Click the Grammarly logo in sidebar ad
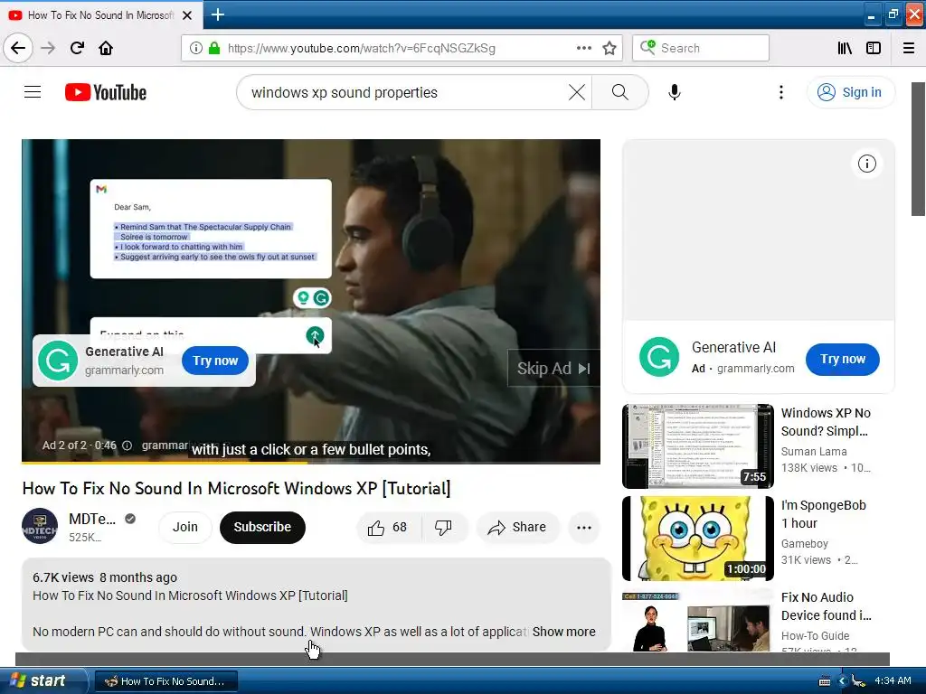The image size is (926, 694). coord(659,357)
